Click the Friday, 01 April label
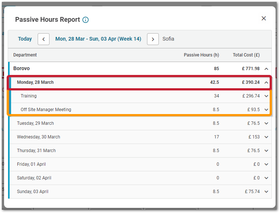 tap(31, 164)
